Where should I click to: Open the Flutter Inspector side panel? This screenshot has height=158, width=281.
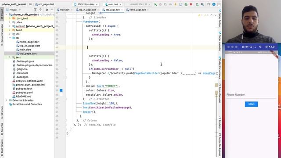click(x=220, y=41)
